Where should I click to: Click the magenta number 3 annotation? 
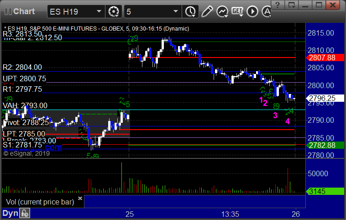click(x=275, y=115)
